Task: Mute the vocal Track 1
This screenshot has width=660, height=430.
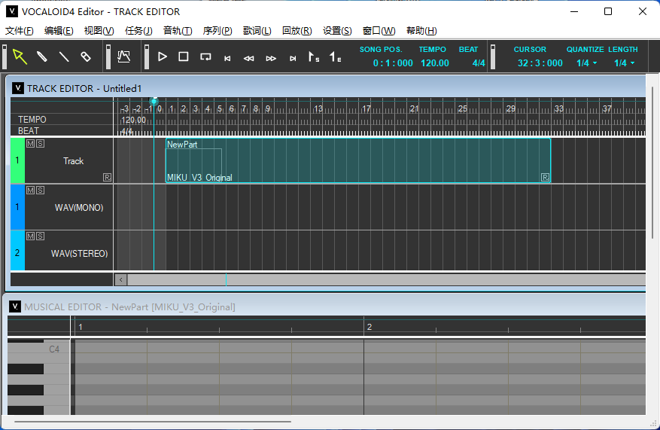Action: [30, 144]
